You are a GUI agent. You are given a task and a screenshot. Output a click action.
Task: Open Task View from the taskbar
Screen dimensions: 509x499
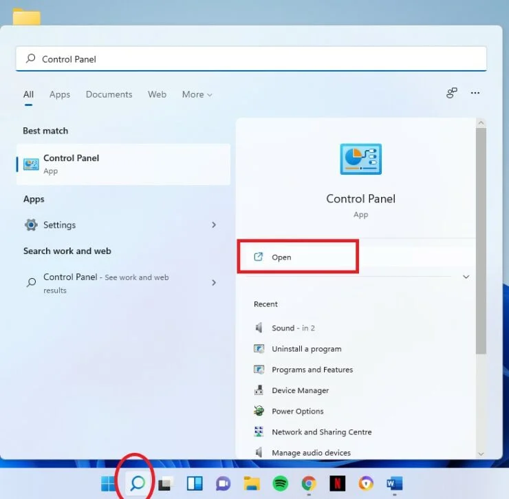(x=166, y=483)
